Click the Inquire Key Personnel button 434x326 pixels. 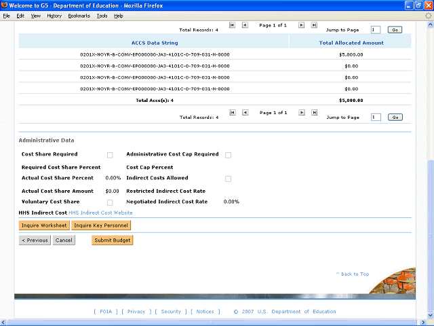pyautogui.click(x=101, y=225)
